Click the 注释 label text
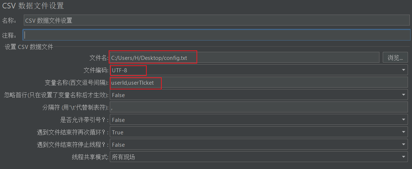The width and height of the screenshot is (412, 169). (10, 35)
